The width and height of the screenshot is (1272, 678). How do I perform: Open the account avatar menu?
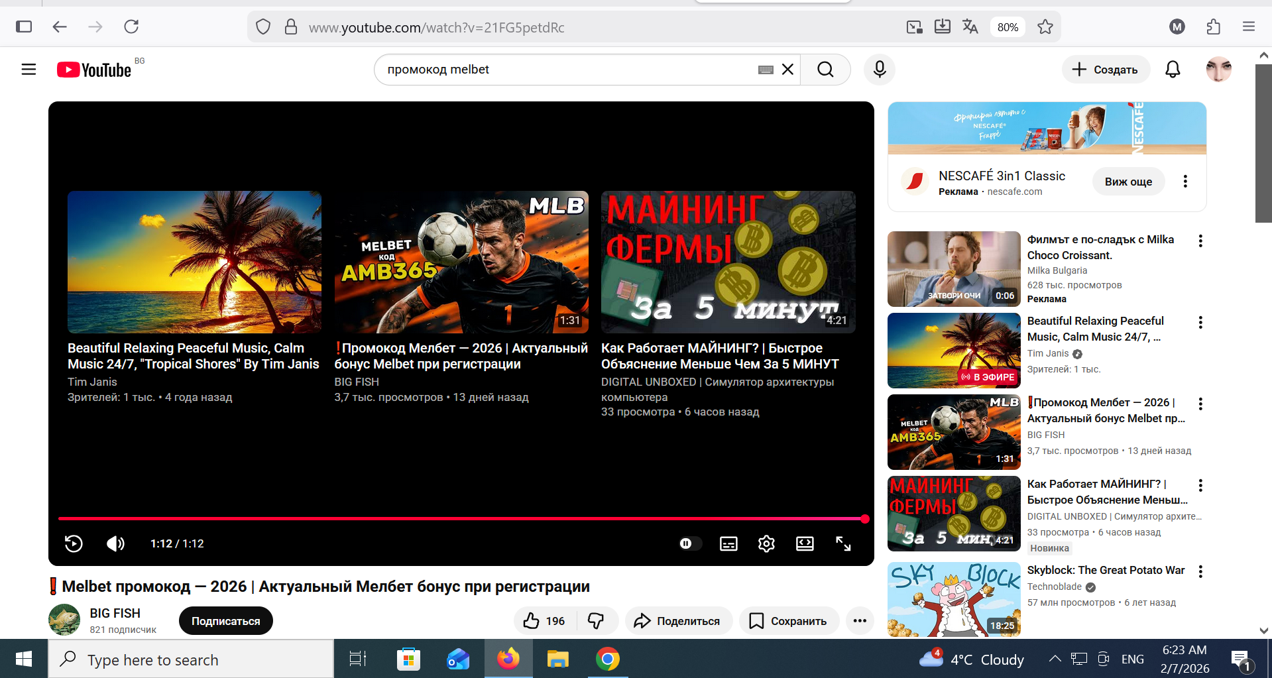point(1218,70)
